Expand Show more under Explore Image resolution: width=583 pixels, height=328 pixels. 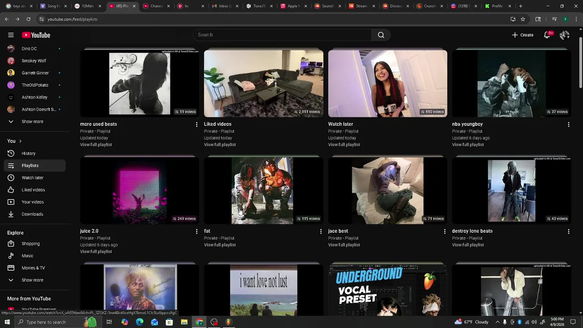tap(35, 280)
